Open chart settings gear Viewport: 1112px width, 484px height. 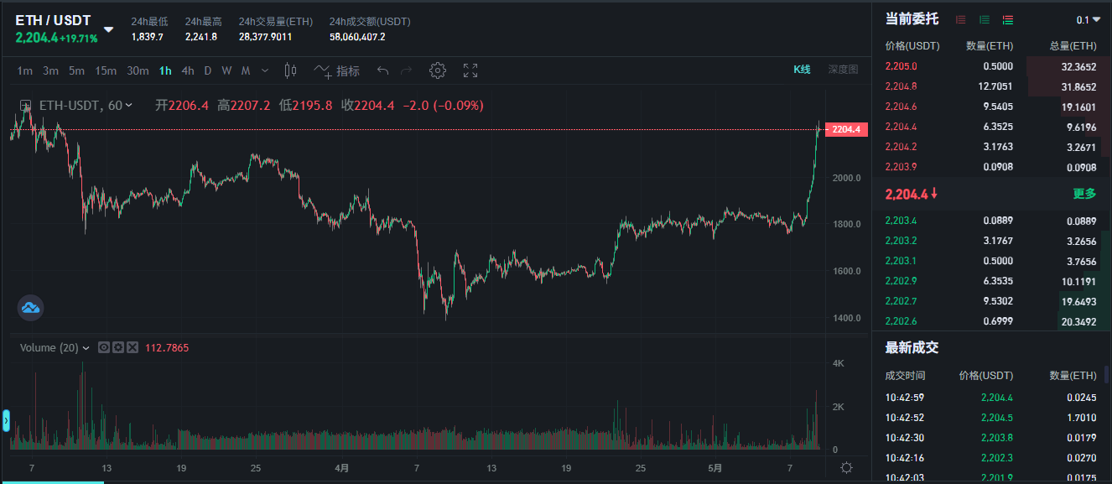[437, 70]
